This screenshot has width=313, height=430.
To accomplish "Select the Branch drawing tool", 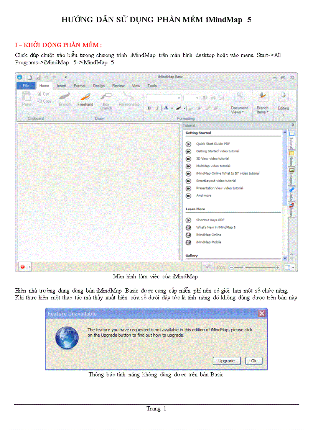I will pyautogui.click(x=64, y=101).
